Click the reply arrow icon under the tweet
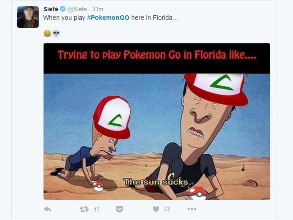Screen dimensions: 293x220 (47, 209)
